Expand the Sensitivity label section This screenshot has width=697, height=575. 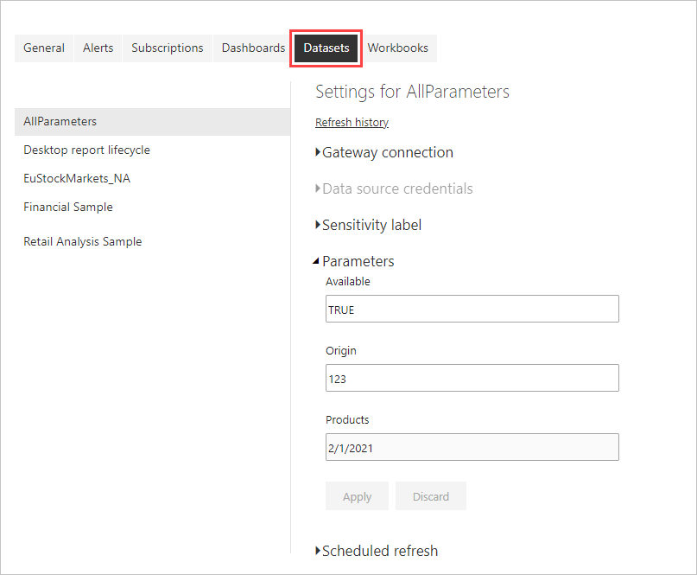[x=371, y=226]
